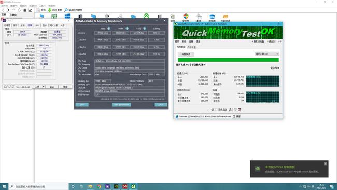The width and height of the screenshot is (337, 190).
Task: Click CPU-Z validate button
Action: click(x=52, y=87)
